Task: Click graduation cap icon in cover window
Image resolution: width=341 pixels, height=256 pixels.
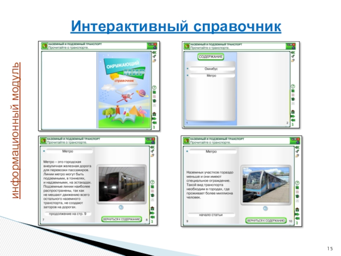Action: coord(154,101)
